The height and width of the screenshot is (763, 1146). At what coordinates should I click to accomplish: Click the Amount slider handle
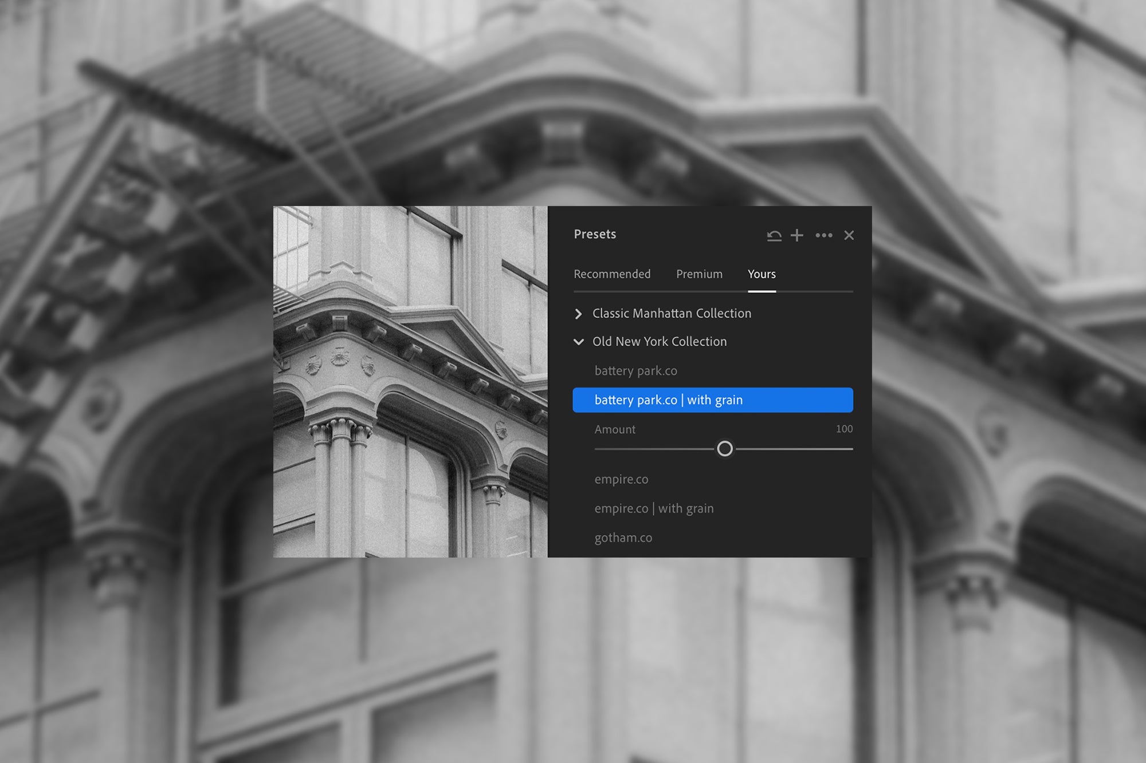(725, 449)
